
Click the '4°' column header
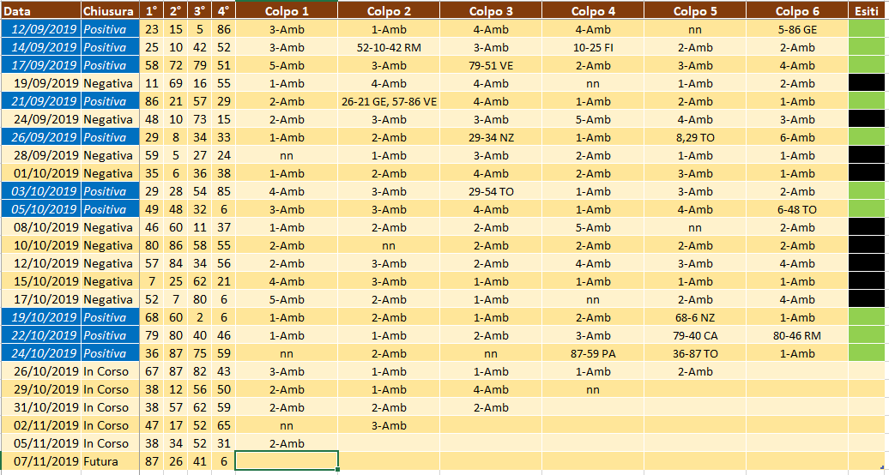(223, 11)
